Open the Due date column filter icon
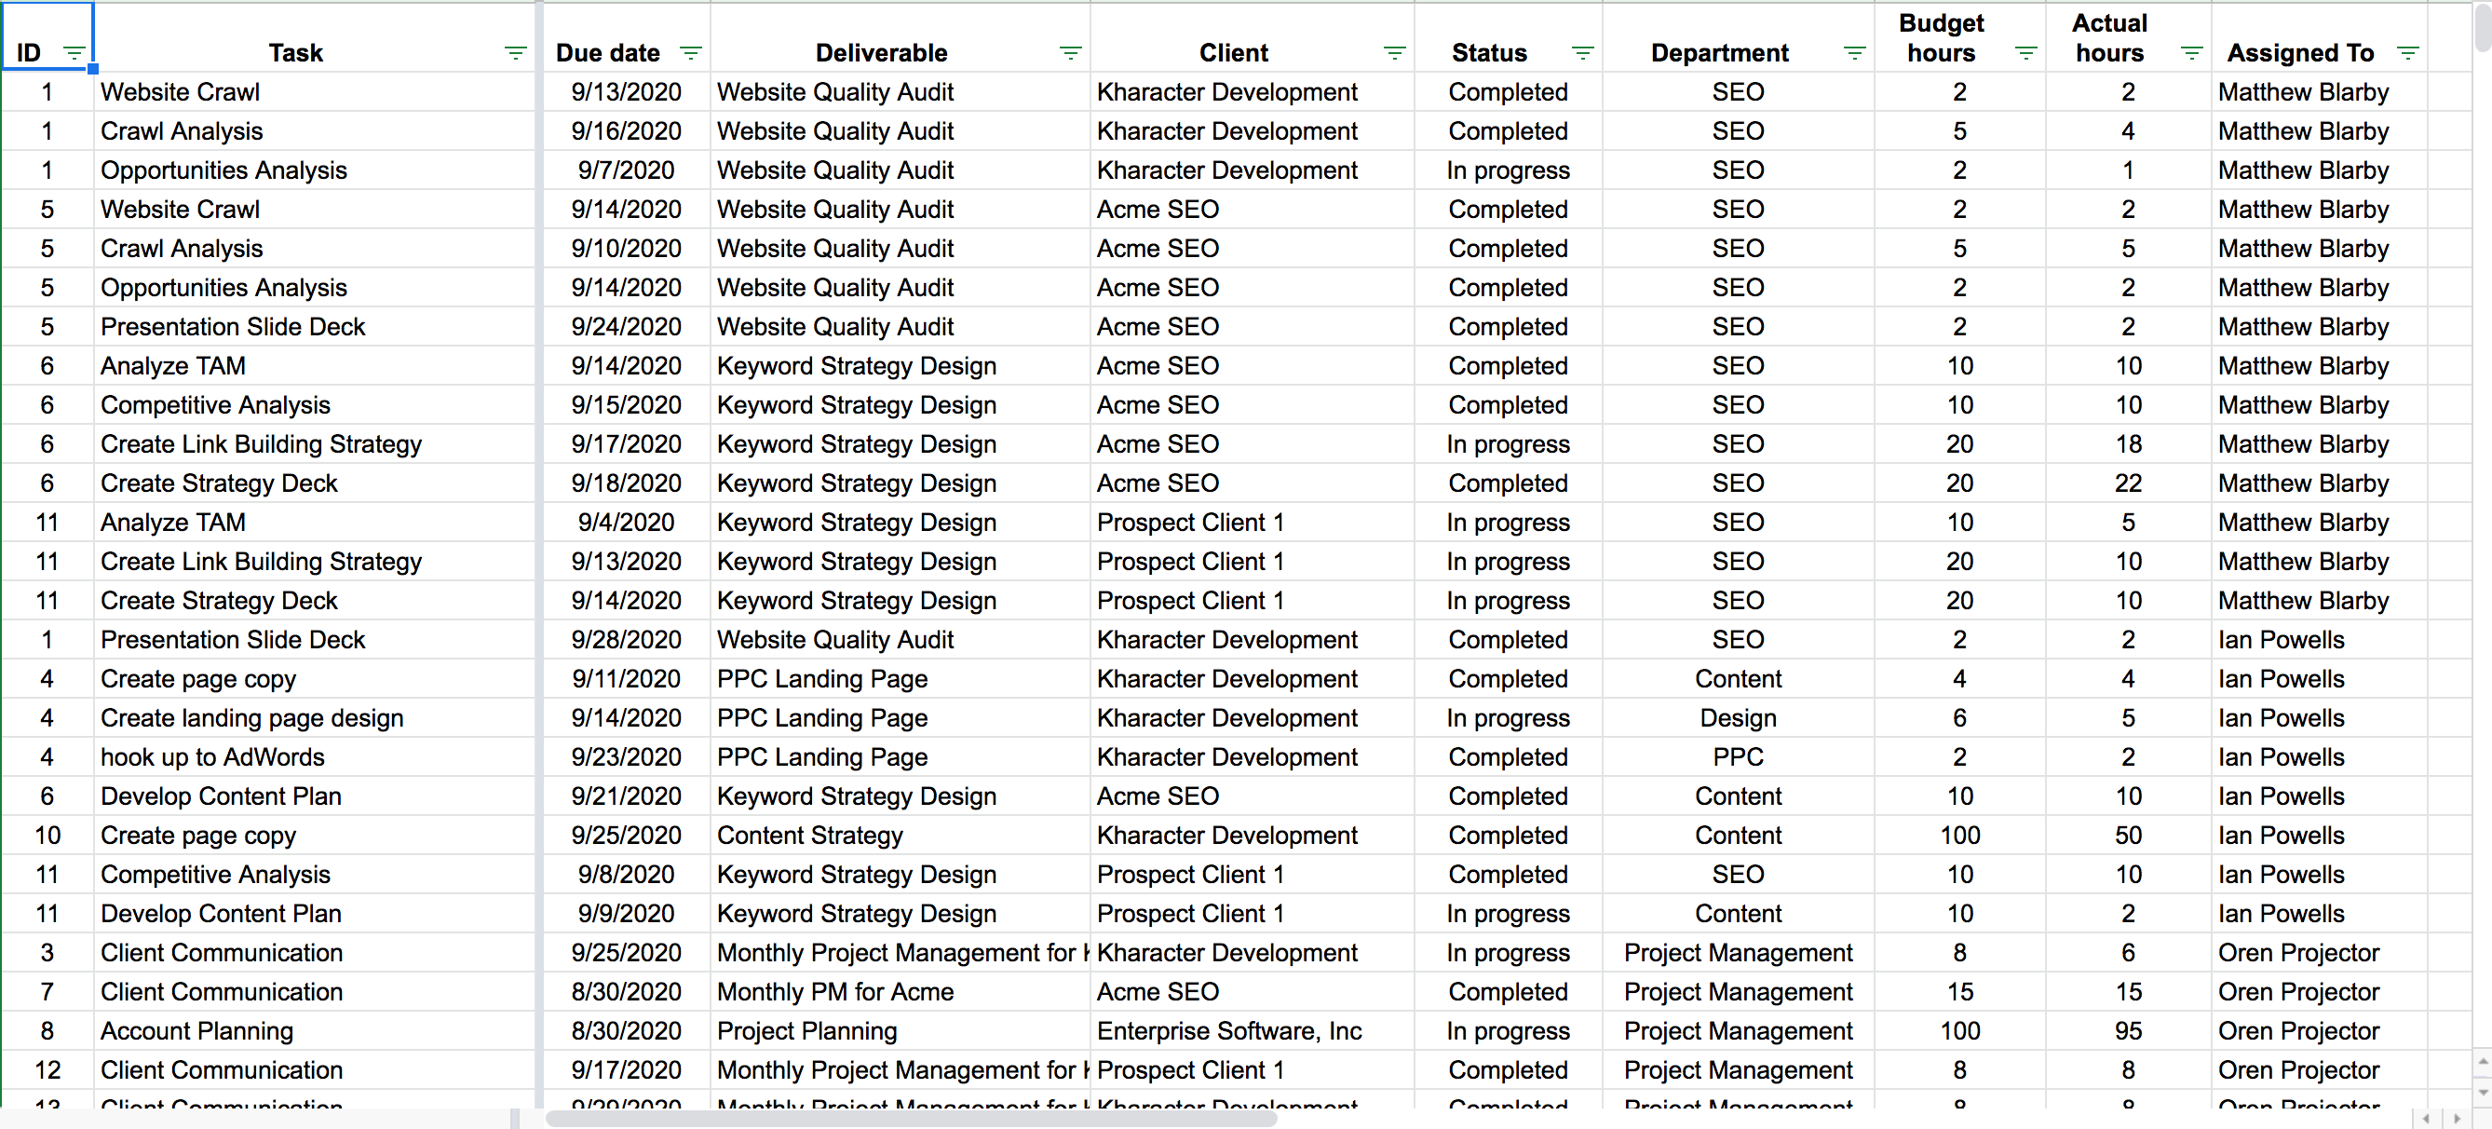2492x1129 pixels. coord(691,53)
